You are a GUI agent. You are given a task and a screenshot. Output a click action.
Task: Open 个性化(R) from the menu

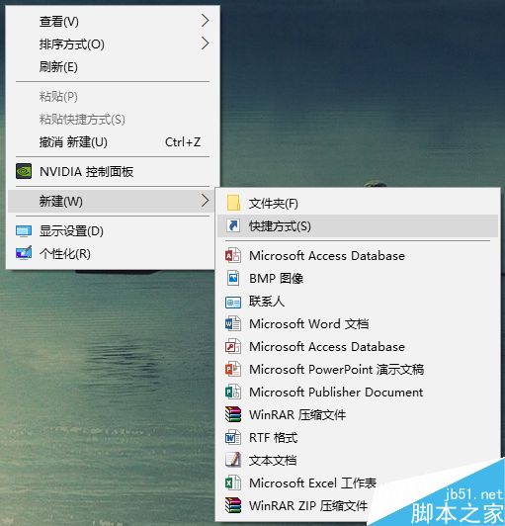(x=111, y=253)
